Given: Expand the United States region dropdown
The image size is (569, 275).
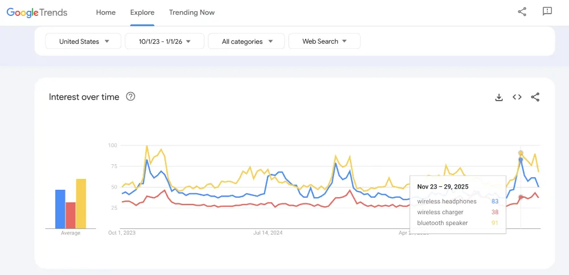Looking at the screenshot, I should pyautogui.click(x=83, y=41).
